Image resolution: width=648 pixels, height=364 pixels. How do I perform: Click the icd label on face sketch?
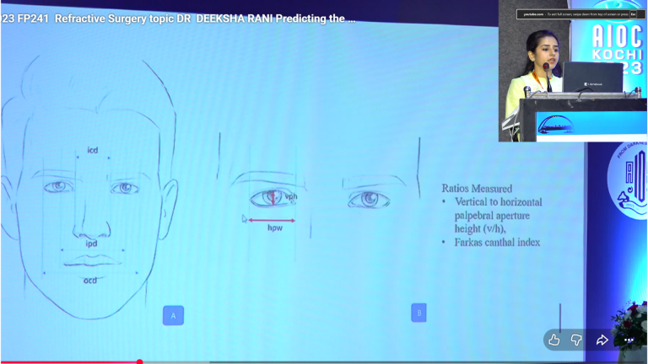point(93,150)
